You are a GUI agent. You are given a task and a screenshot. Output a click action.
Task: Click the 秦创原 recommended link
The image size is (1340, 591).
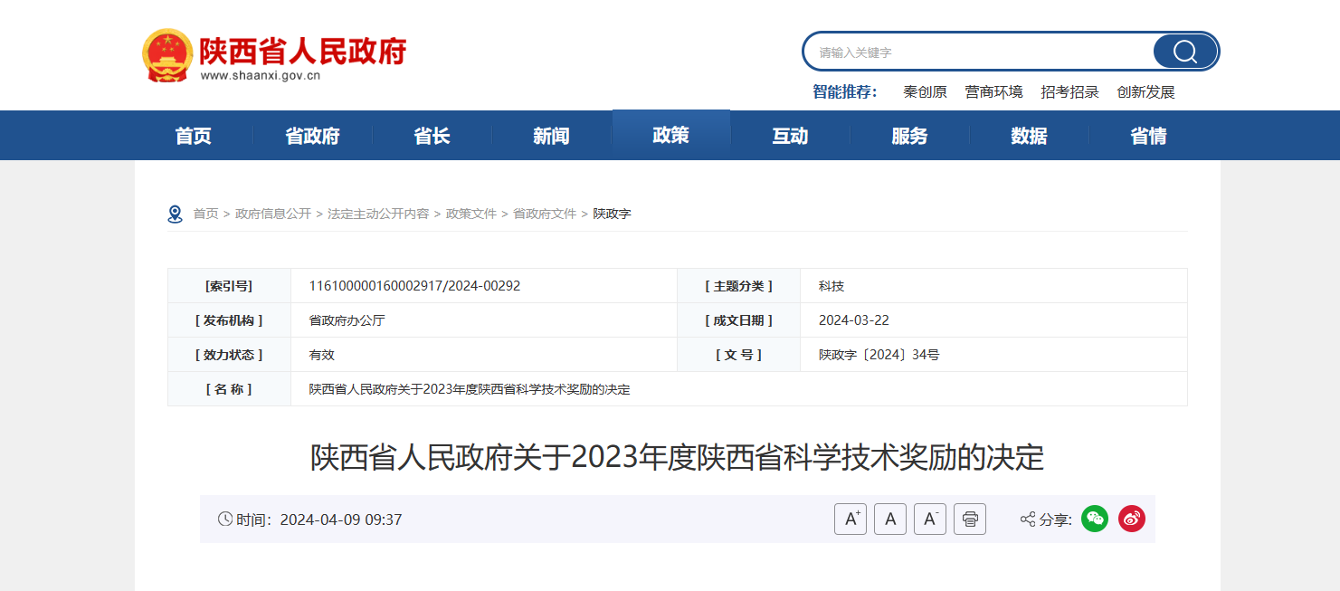[x=925, y=92]
